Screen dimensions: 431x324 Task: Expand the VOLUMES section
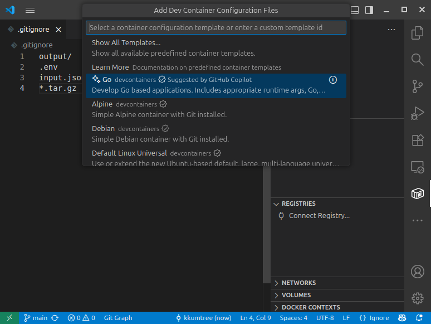pos(337,295)
